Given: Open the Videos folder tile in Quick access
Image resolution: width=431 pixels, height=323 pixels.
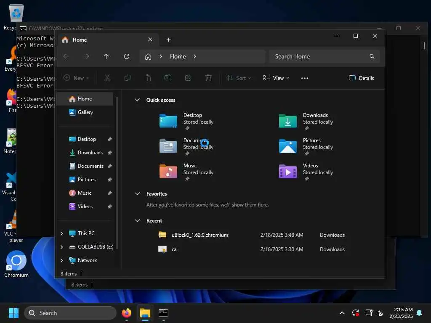Looking at the screenshot, I should 306,172.
